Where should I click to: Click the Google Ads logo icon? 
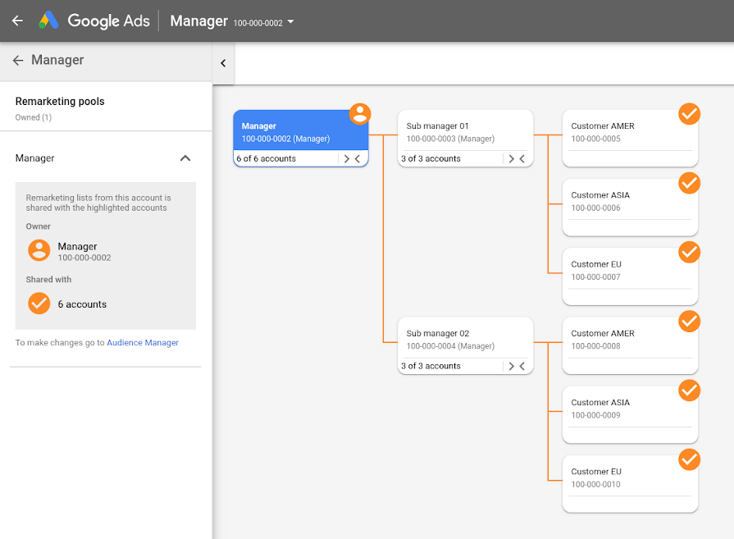point(49,21)
